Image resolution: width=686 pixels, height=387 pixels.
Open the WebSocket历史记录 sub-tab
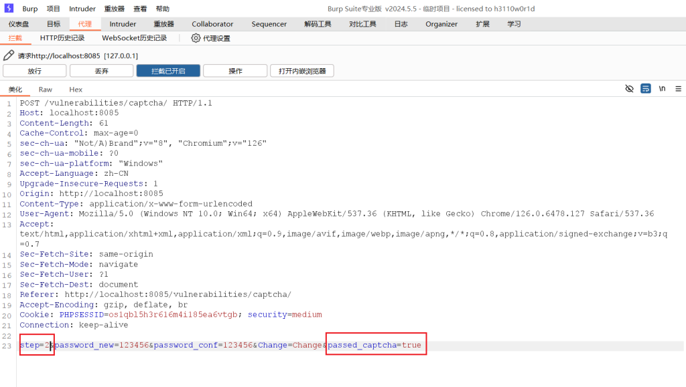point(134,38)
